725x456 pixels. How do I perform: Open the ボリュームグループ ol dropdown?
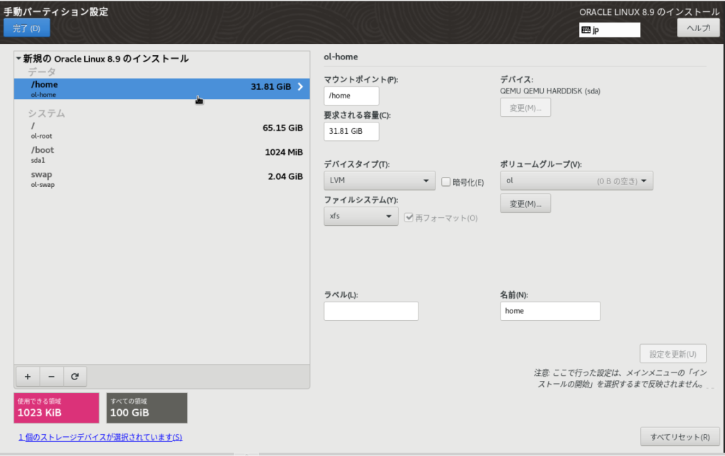click(576, 181)
